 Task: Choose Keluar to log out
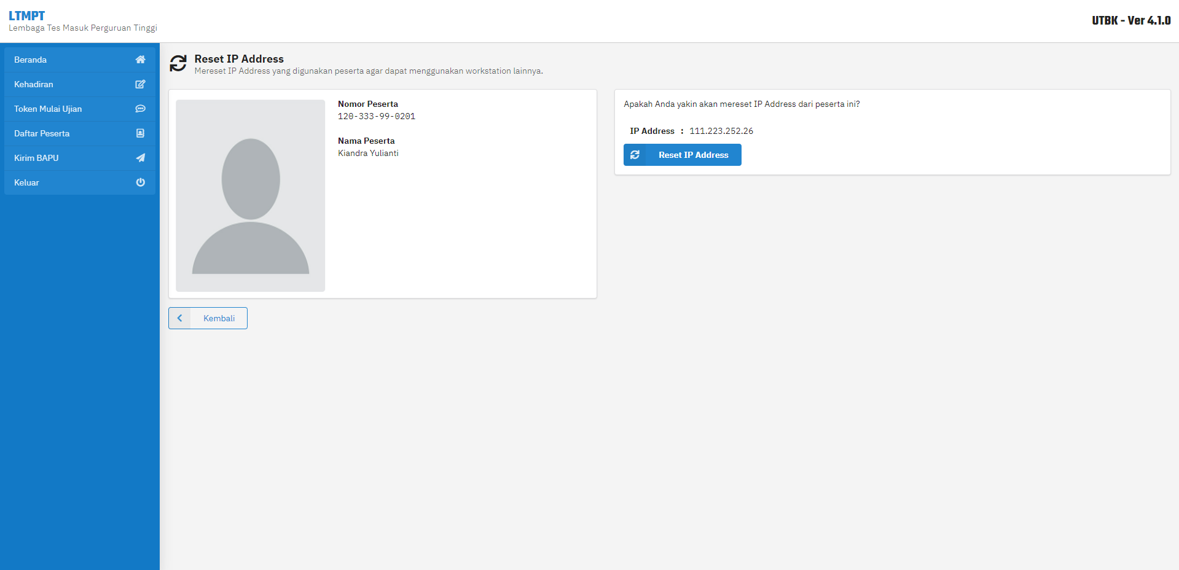(80, 182)
